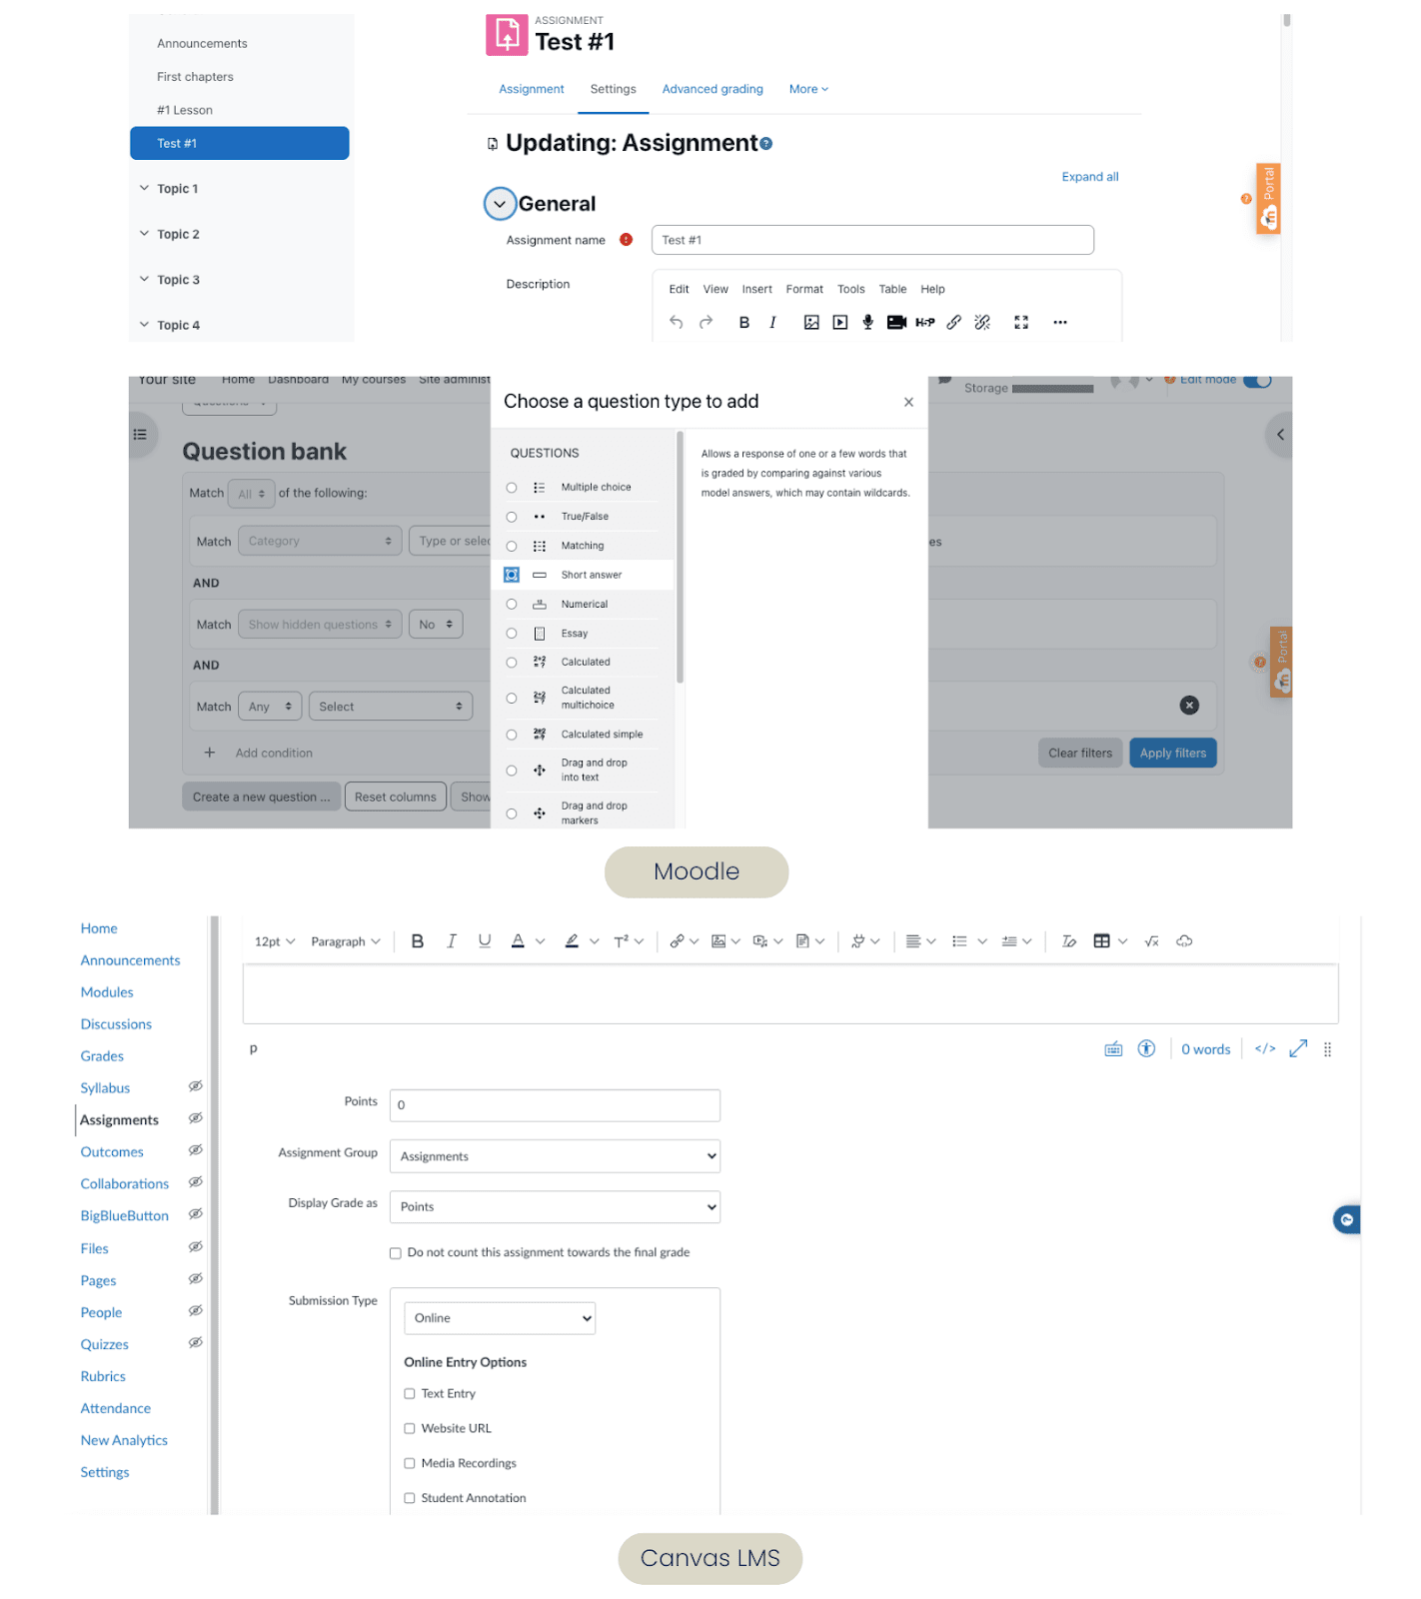Underline text in the Canvas editor toolbar

click(x=485, y=941)
